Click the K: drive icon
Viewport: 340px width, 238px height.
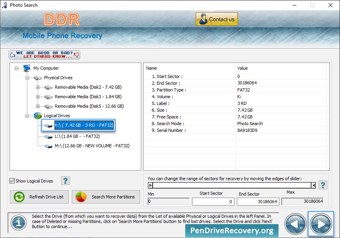click(x=48, y=126)
